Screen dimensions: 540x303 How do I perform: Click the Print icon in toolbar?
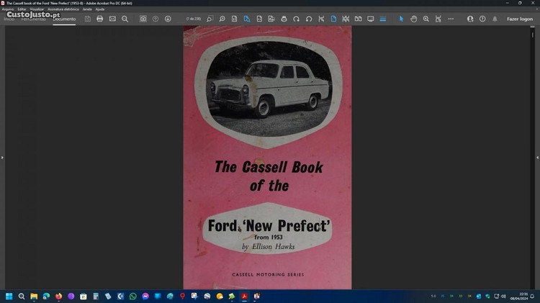coord(100,19)
